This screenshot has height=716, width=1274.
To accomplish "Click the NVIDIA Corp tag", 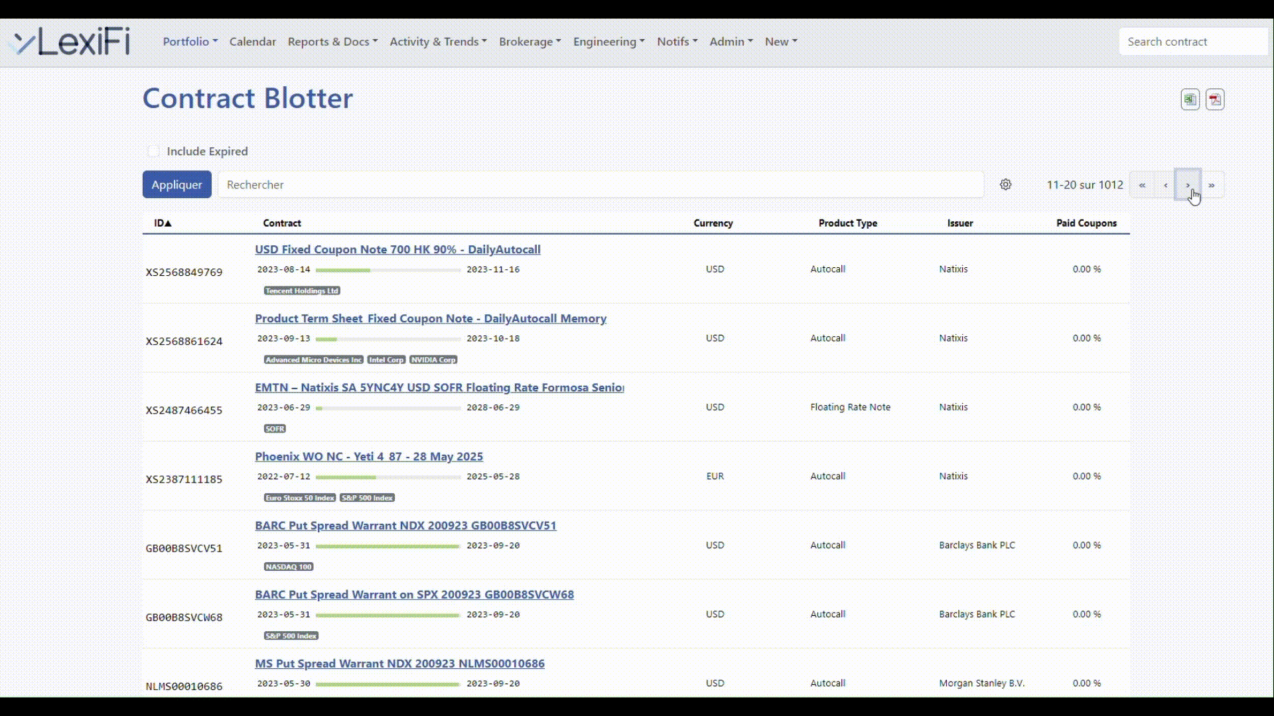I will tap(433, 359).
